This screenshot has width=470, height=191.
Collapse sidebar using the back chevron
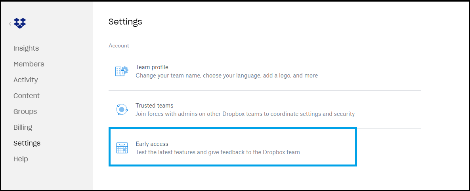tap(10, 23)
